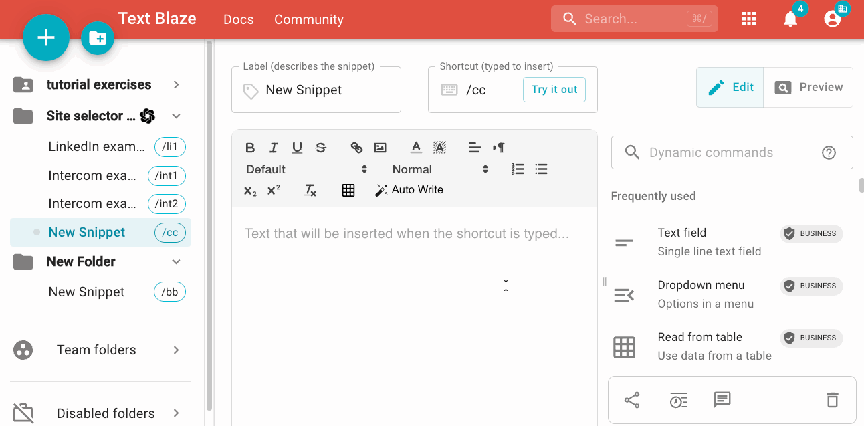Click the Try it out button
This screenshot has height=426, width=864.
point(554,90)
